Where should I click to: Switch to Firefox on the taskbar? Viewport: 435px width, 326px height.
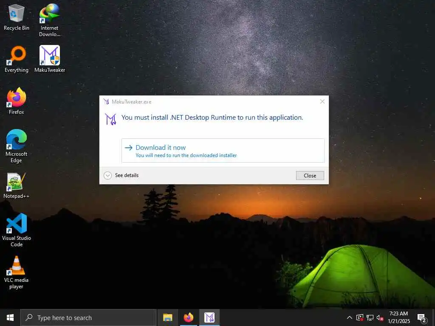[x=188, y=318]
